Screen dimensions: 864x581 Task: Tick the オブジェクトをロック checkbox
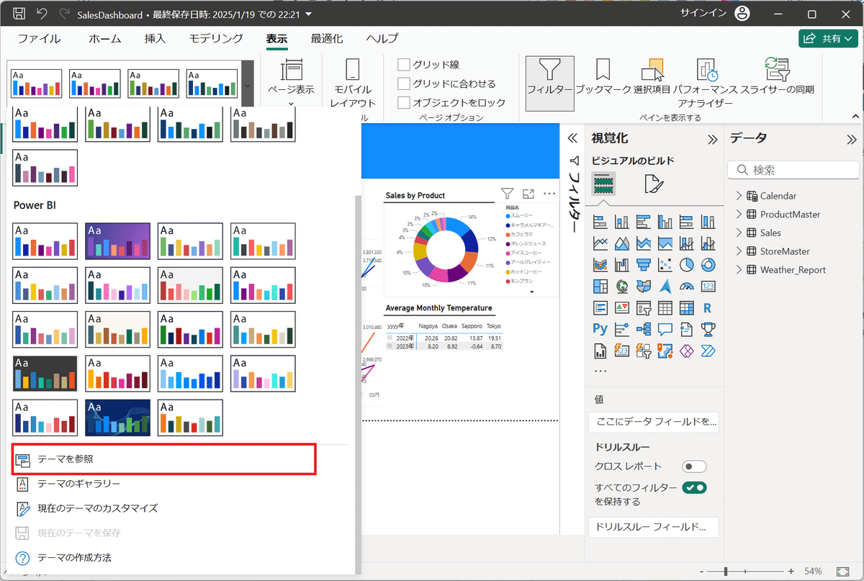(404, 102)
